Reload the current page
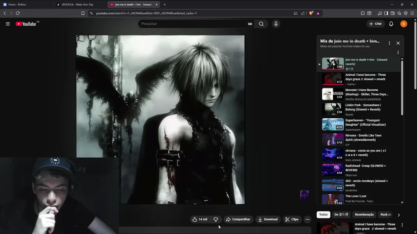The image size is (417, 234). click(18, 13)
